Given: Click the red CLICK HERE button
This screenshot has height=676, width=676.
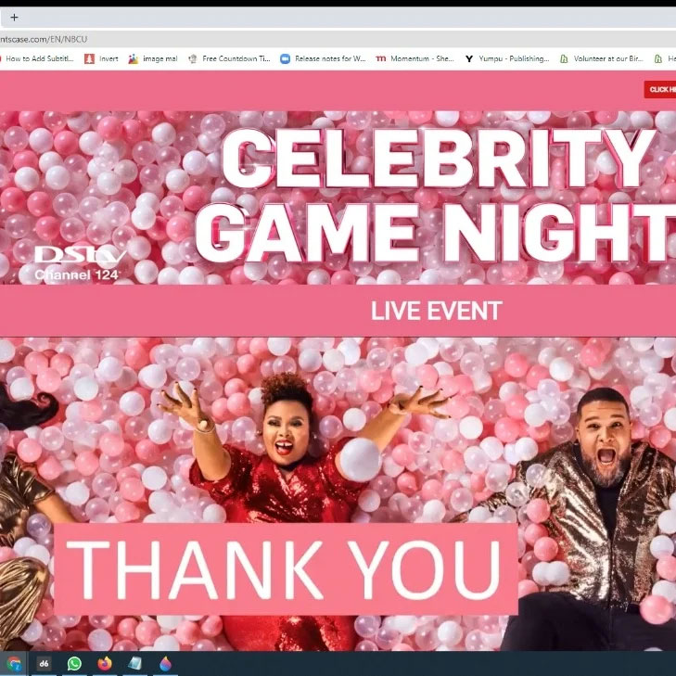Looking at the screenshot, I should (x=660, y=89).
